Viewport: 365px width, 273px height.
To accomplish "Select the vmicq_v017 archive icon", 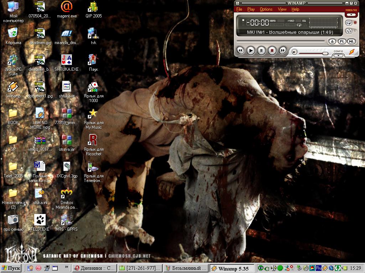I will click(40, 143).
